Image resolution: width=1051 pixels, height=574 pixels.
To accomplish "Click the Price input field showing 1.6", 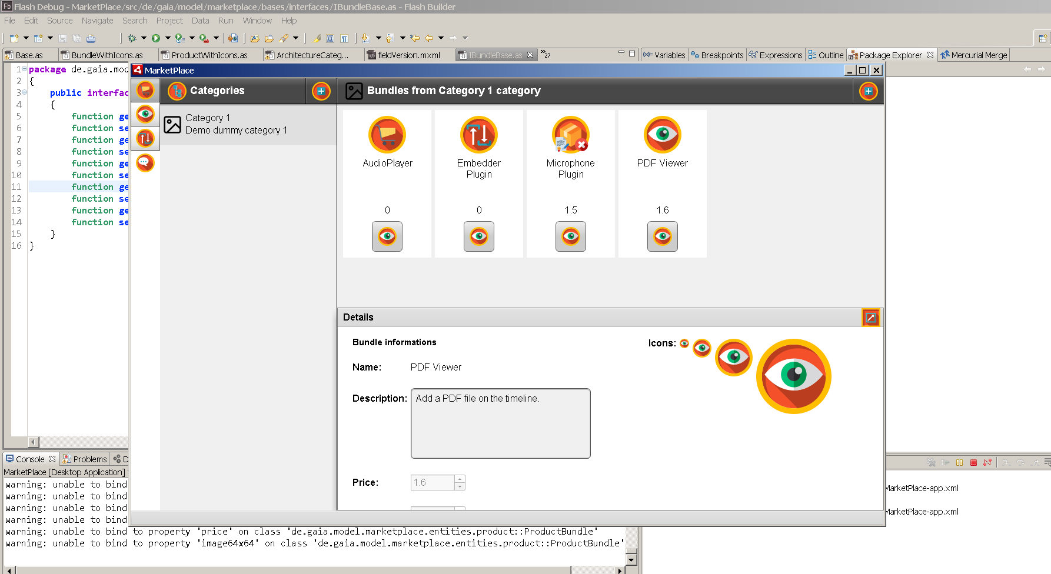I will [x=433, y=483].
